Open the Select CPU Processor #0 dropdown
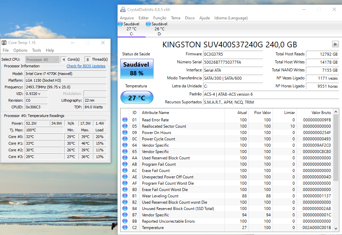The height and width of the screenshot is (235, 342). click(x=42, y=59)
